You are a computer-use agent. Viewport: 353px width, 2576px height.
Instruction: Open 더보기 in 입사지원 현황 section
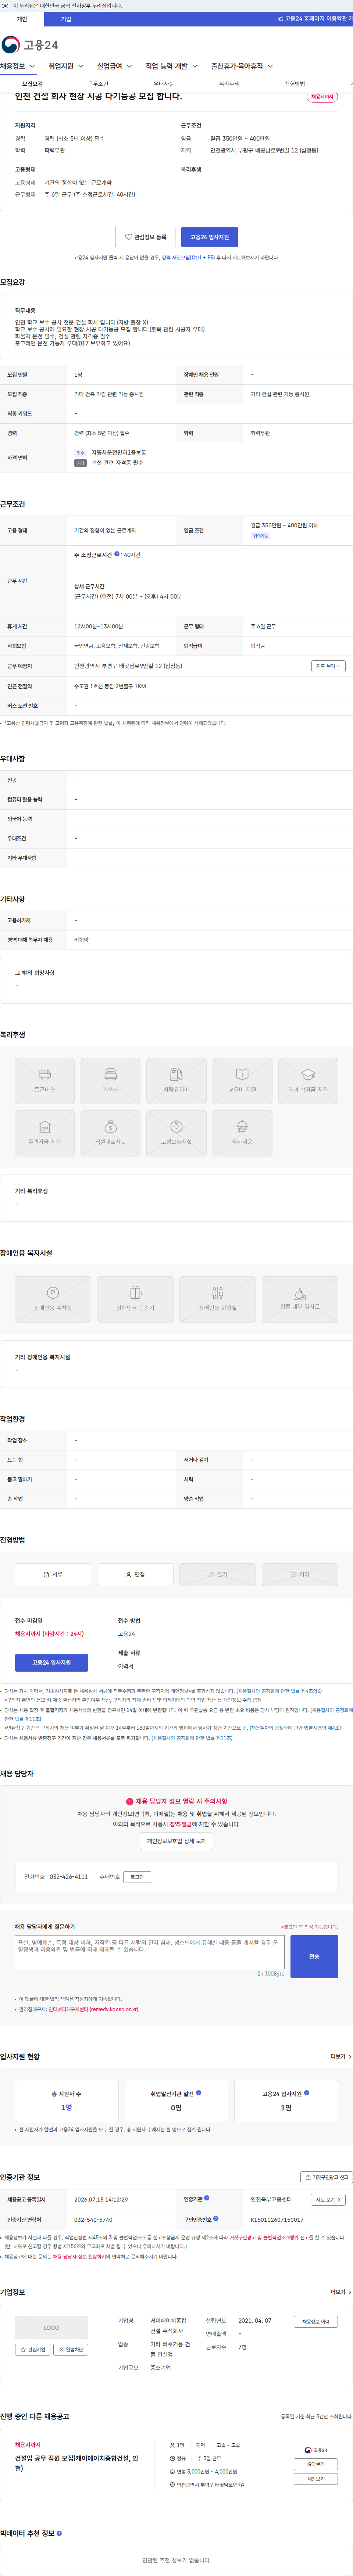pos(341,2057)
